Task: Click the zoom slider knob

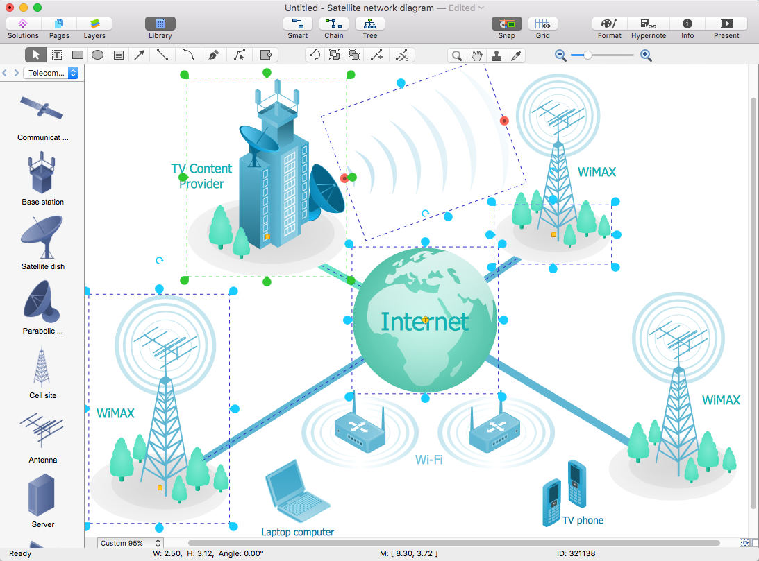Action: point(587,55)
